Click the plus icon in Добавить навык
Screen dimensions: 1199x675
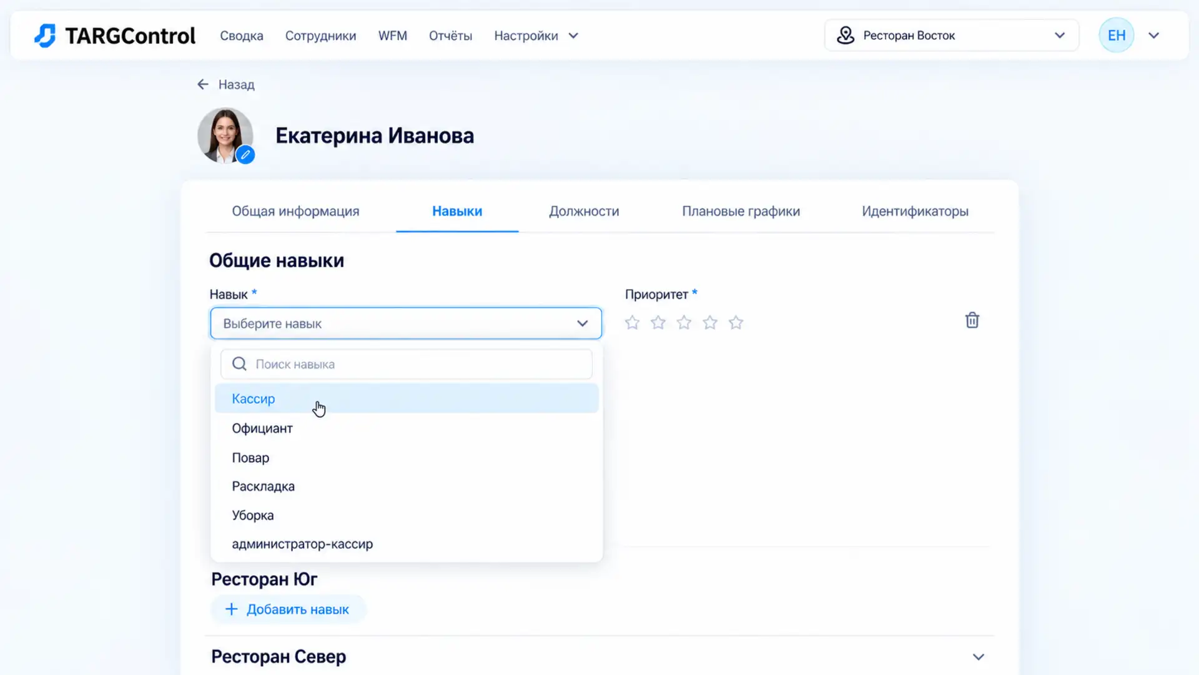coord(231,609)
